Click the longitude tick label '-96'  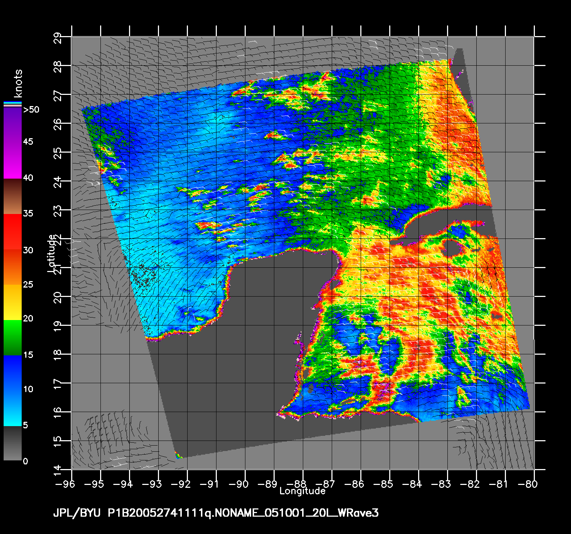tap(65, 484)
